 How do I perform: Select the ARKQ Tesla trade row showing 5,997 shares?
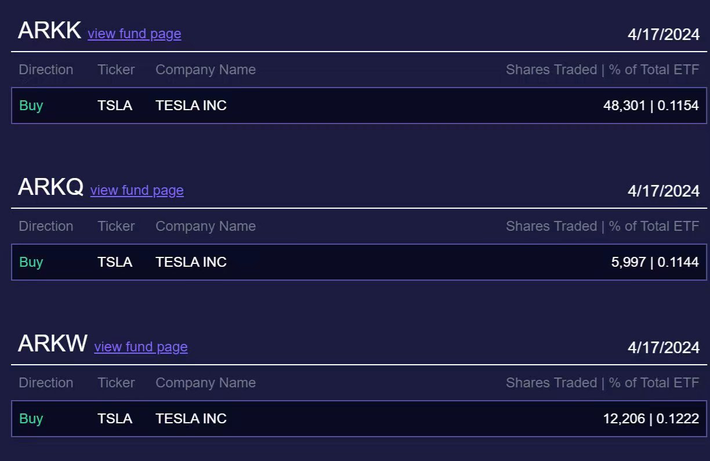[358, 262]
